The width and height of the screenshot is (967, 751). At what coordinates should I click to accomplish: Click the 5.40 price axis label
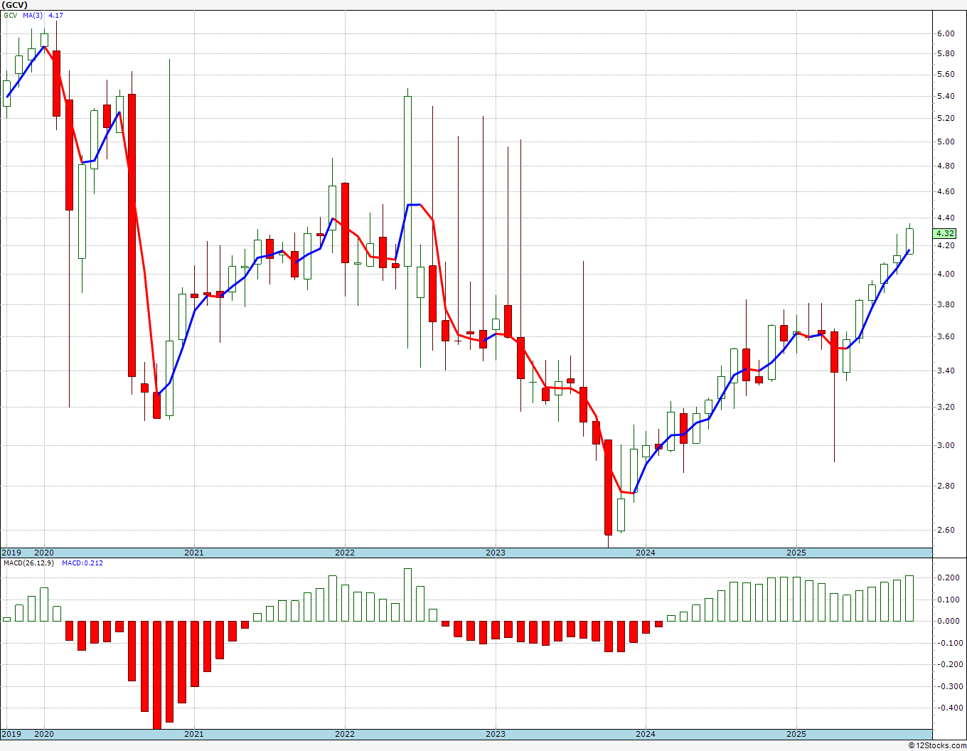pos(945,96)
